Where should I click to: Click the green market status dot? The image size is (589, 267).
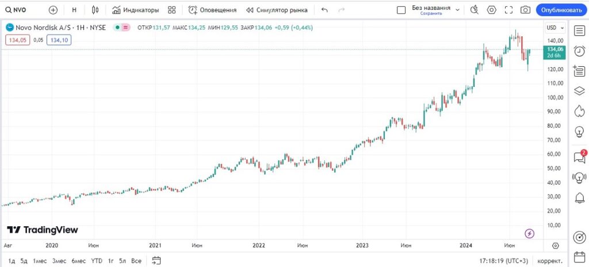[x=117, y=28]
